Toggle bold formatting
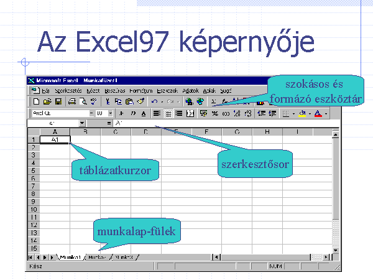This screenshot has width=373, height=280. pyautogui.click(x=121, y=114)
